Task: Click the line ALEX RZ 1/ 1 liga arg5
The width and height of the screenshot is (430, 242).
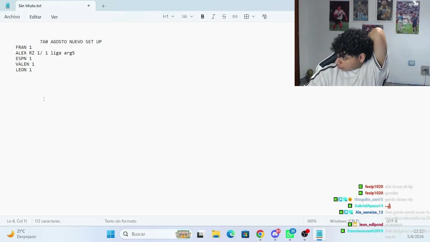Action: coord(45,53)
